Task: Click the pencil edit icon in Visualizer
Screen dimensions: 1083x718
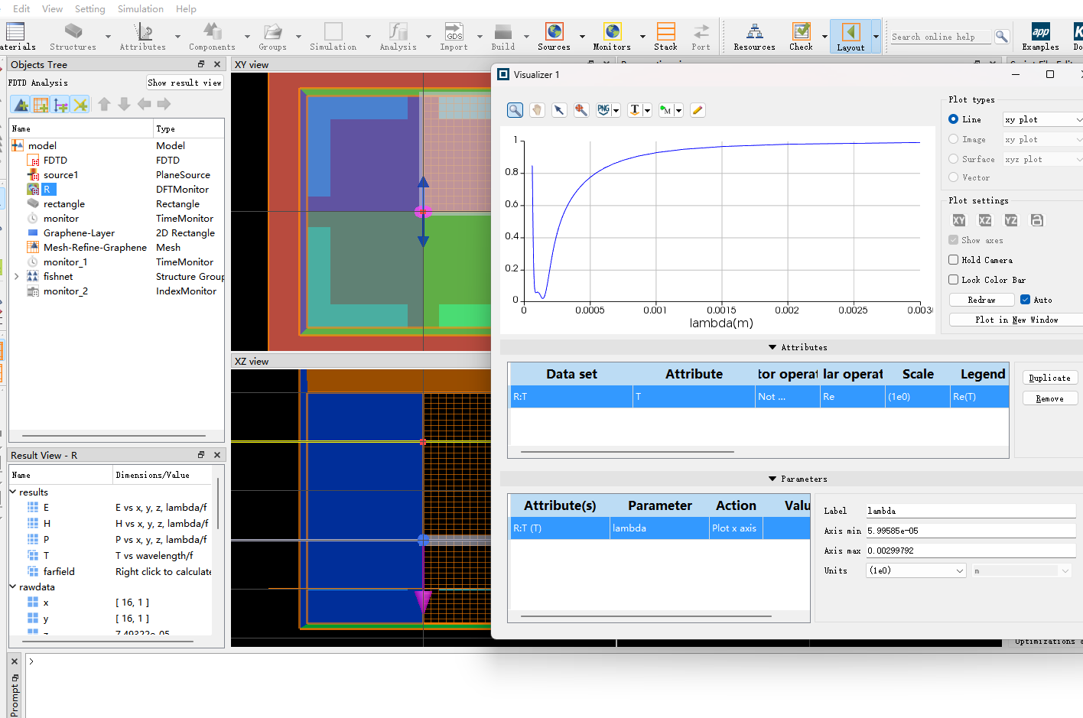Action: click(x=697, y=110)
